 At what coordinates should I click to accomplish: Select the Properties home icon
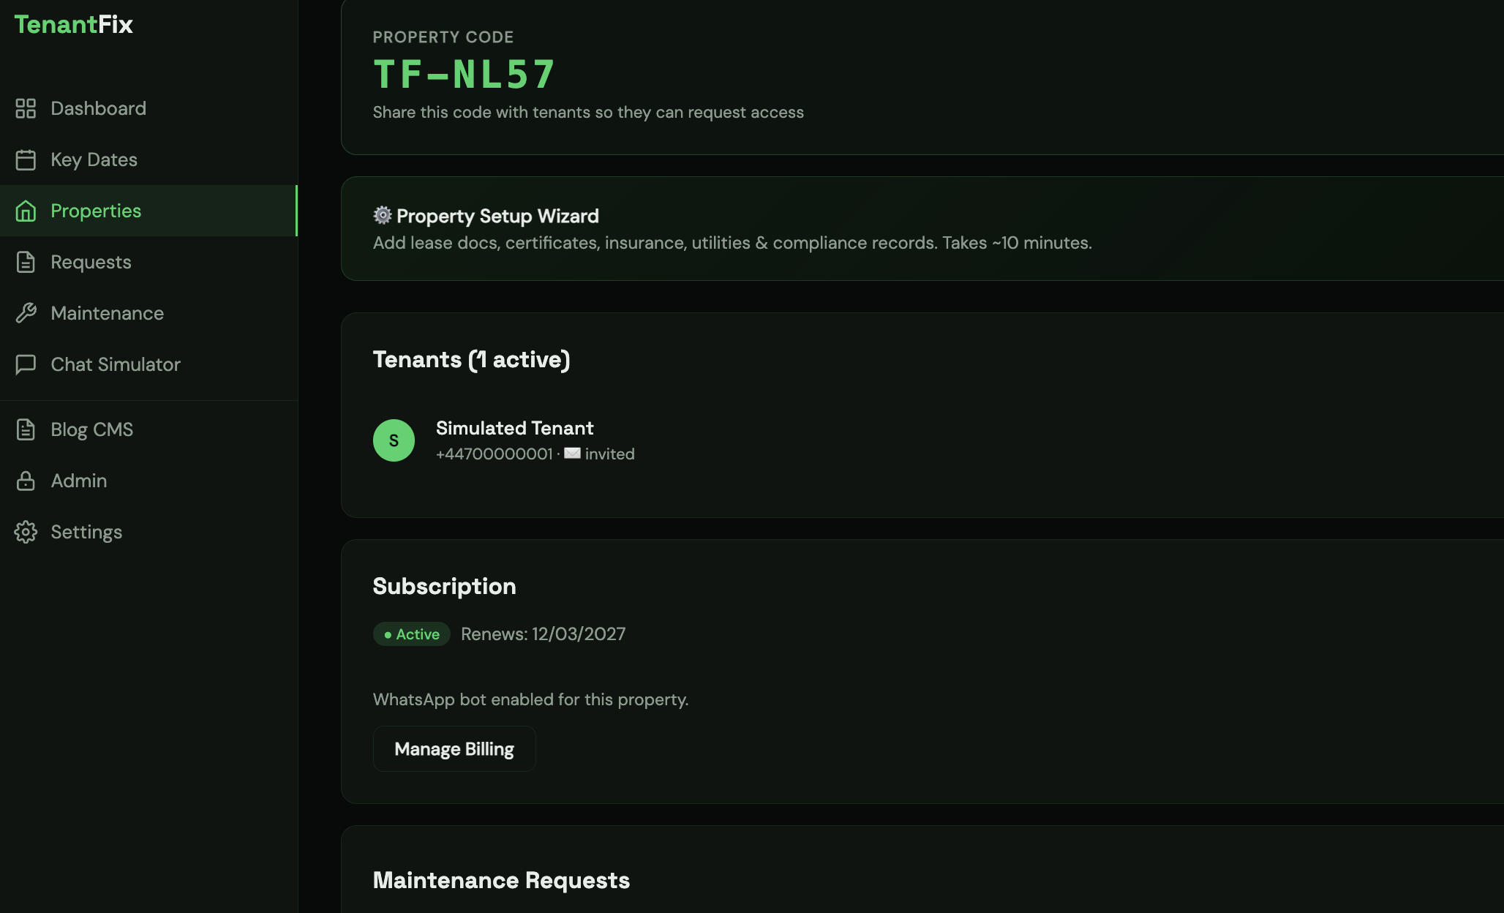tap(26, 211)
